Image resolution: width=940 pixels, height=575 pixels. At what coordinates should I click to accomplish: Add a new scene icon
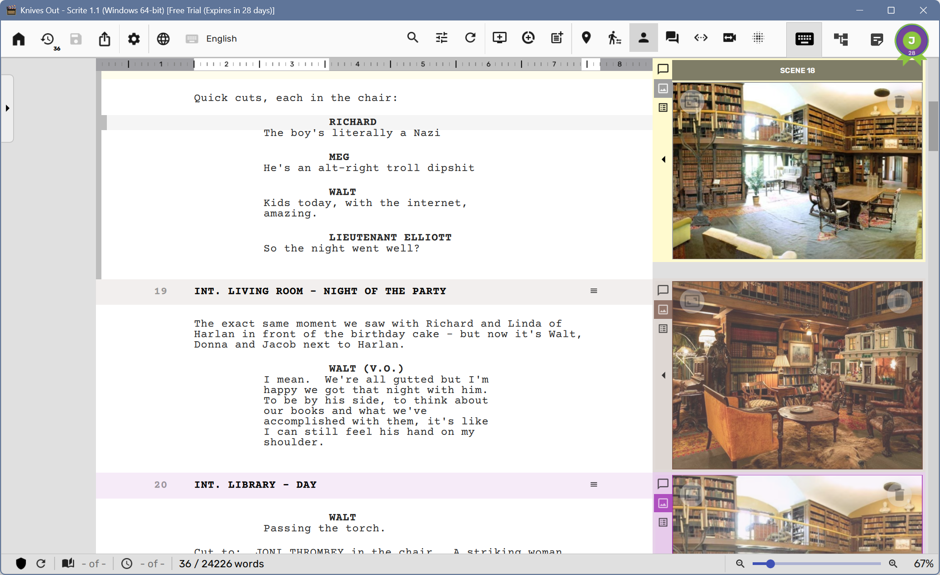(499, 38)
